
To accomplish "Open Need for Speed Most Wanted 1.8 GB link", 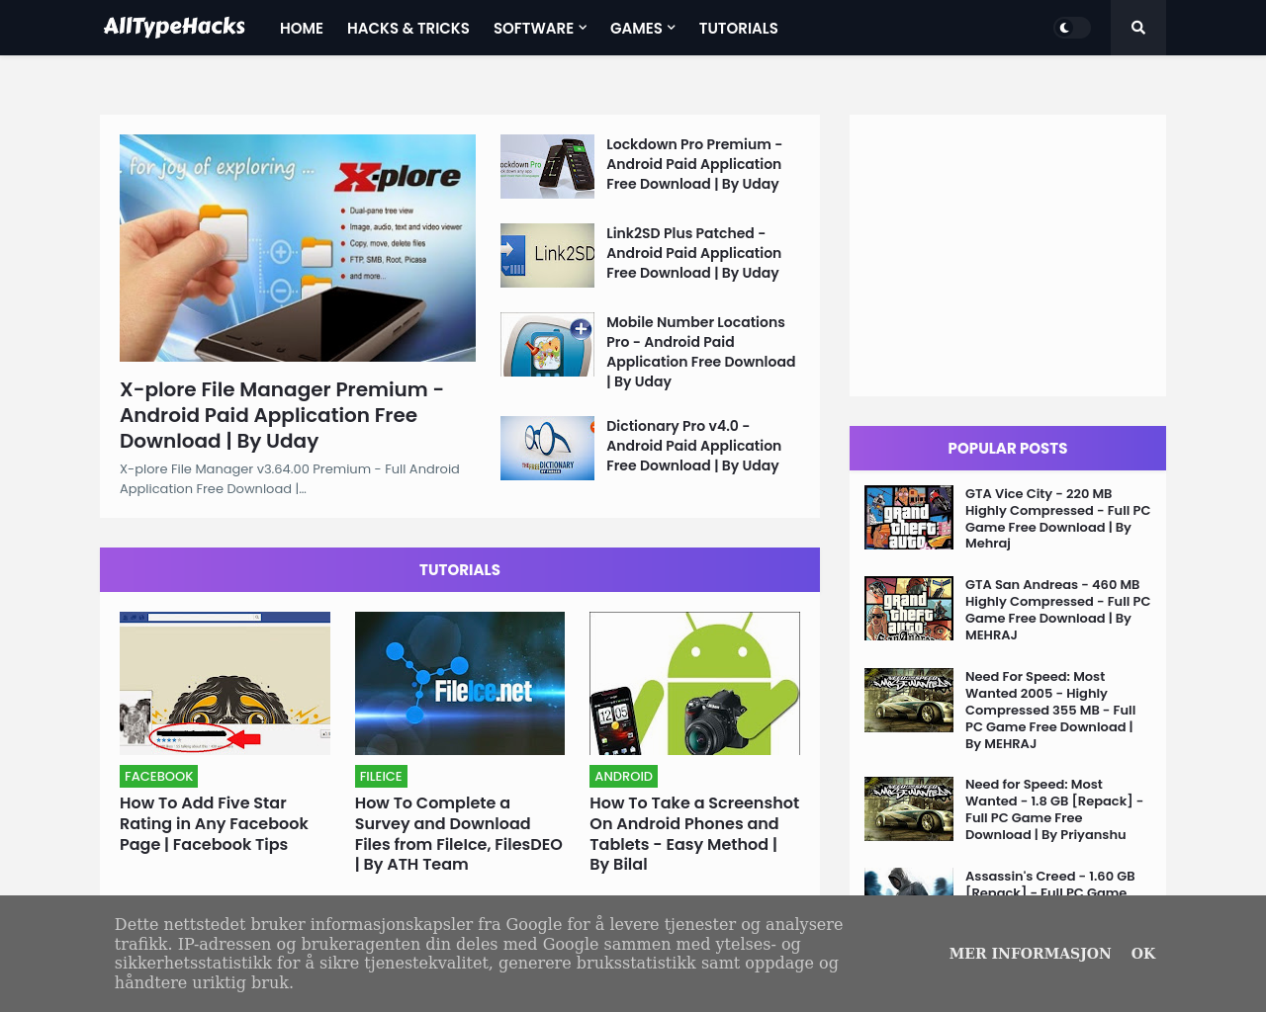I will coord(1054,809).
